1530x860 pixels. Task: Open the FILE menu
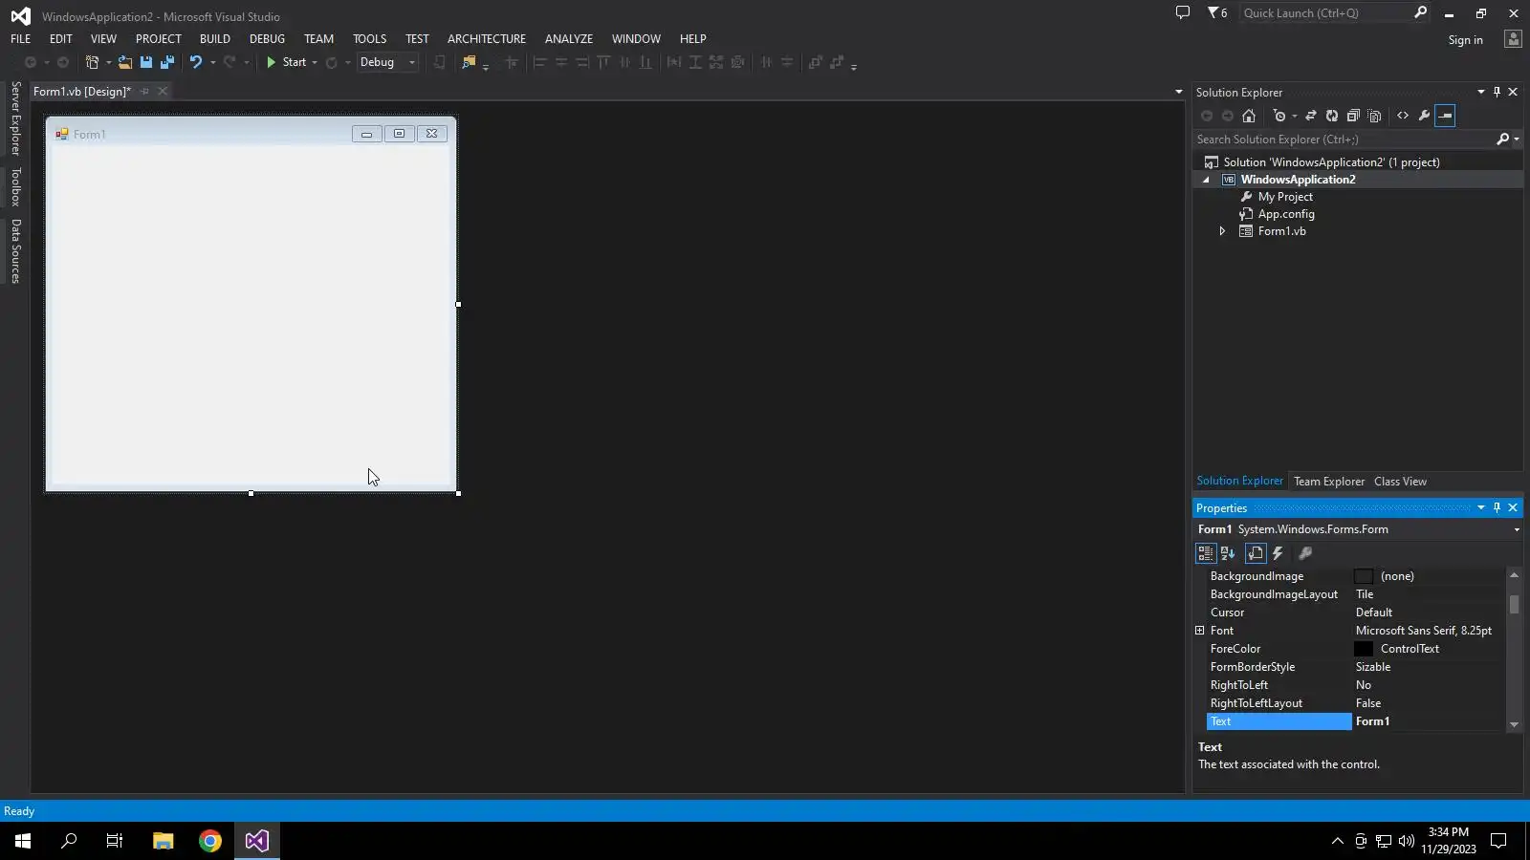(x=20, y=39)
